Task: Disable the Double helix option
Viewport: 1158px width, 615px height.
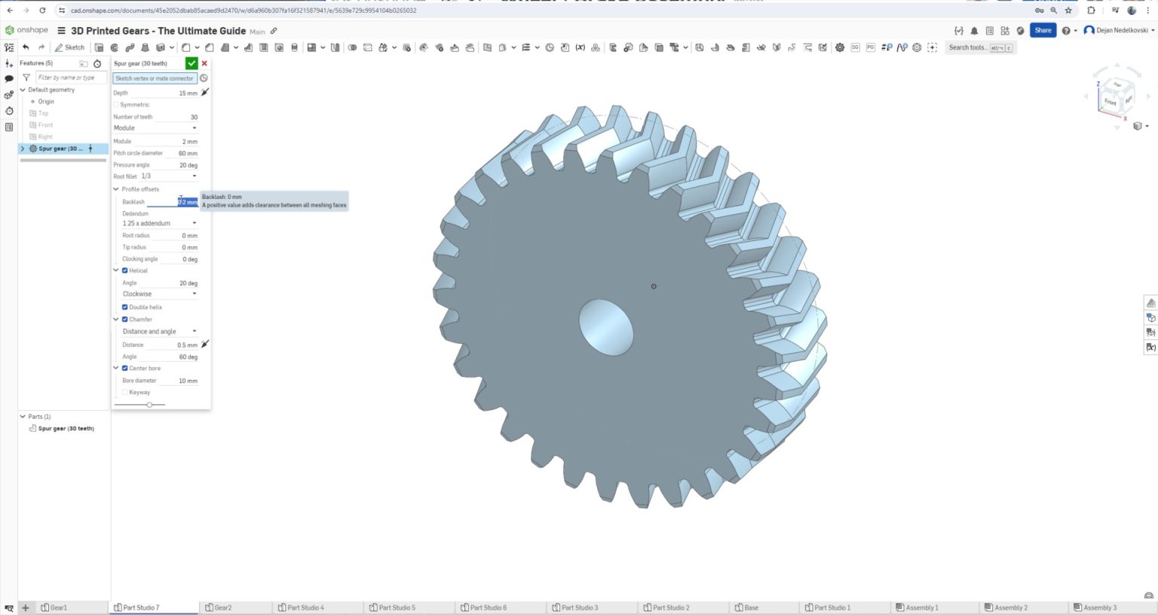Action: click(125, 307)
